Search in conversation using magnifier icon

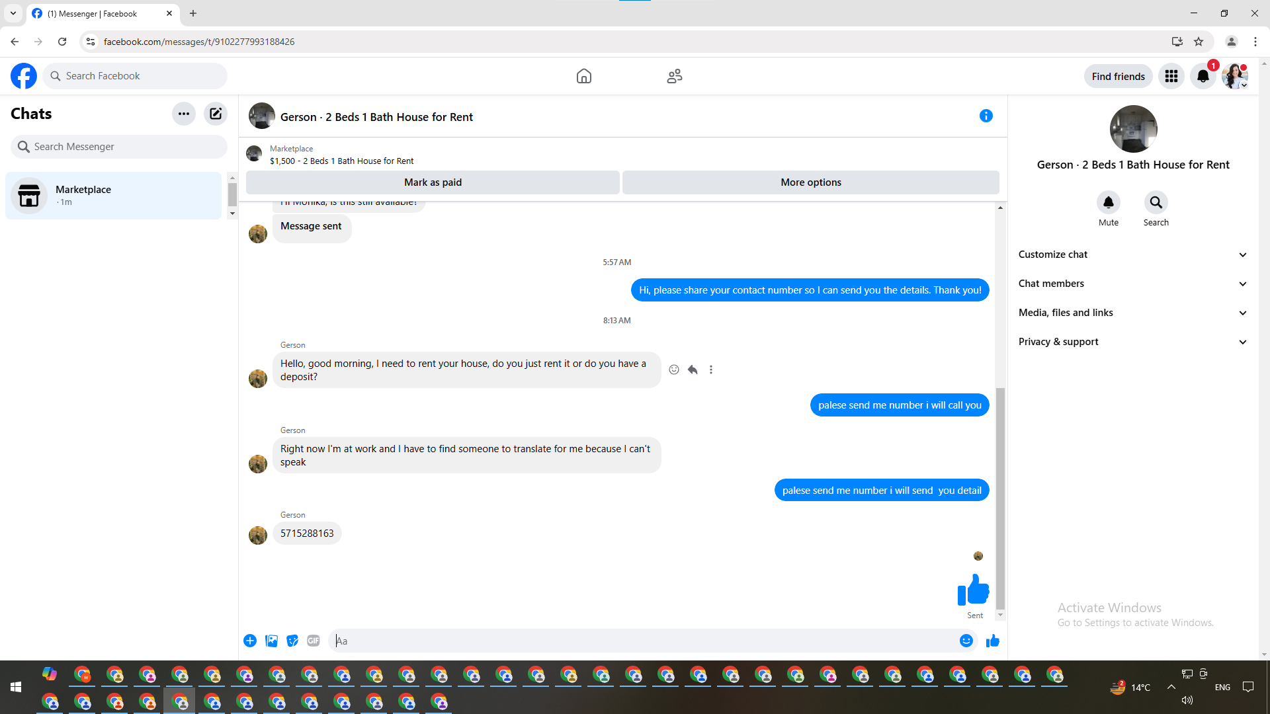[x=1156, y=202]
